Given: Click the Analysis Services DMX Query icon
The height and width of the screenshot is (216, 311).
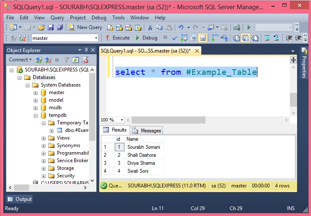Looking at the screenshot, I should 129,27.
